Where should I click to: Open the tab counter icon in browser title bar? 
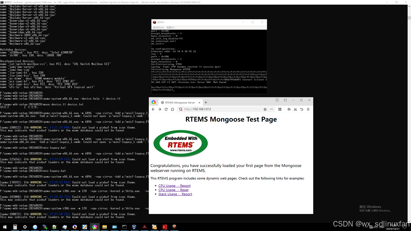[277, 100]
